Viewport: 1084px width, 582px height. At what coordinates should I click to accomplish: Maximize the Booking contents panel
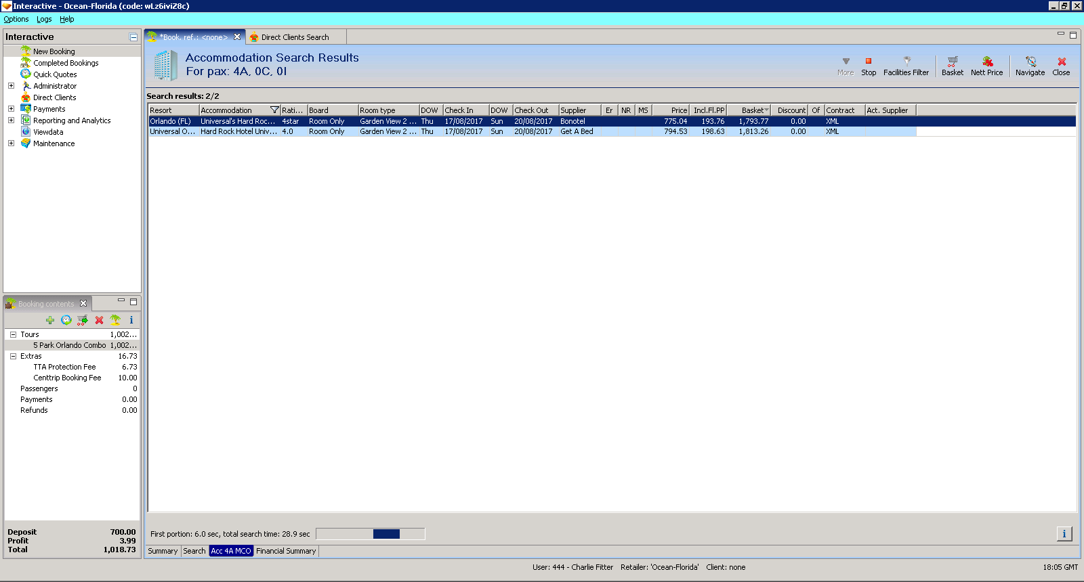[133, 302]
